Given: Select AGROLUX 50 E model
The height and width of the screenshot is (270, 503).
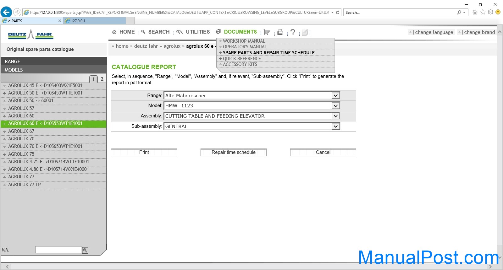Looking at the screenshot, I should click(53, 93).
